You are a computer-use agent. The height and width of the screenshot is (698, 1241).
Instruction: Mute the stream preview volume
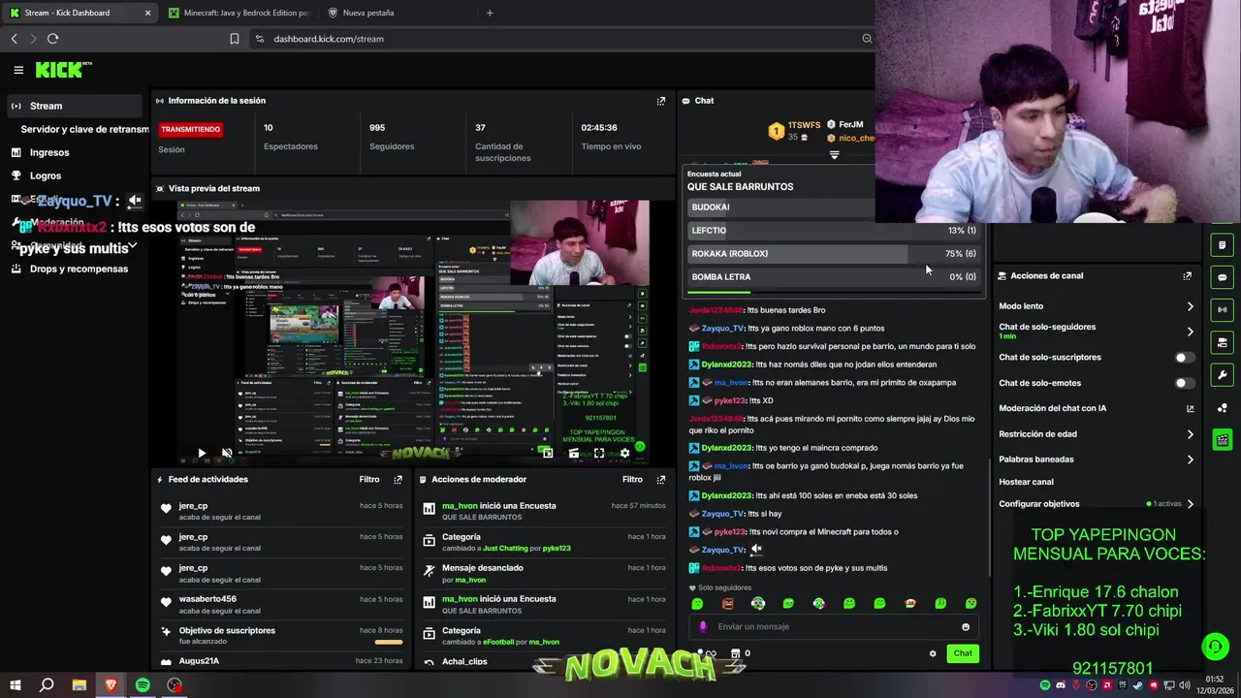pos(227,453)
